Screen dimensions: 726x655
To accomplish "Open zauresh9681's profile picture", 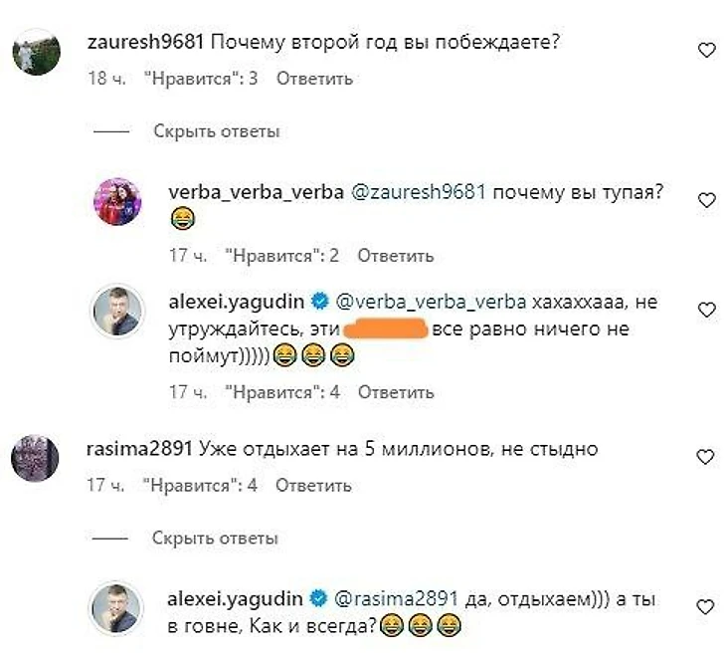I will point(36,52).
